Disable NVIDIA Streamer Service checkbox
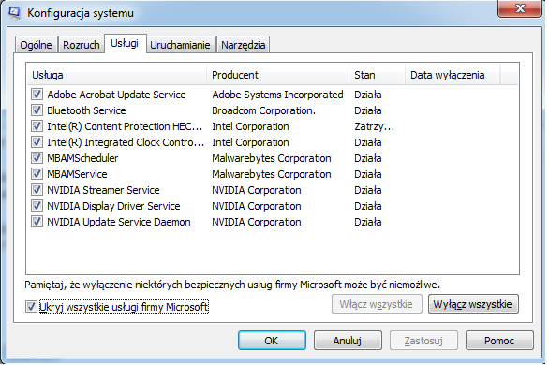This screenshot has height=365, width=549. pyautogui.click(x=37, y=190)
